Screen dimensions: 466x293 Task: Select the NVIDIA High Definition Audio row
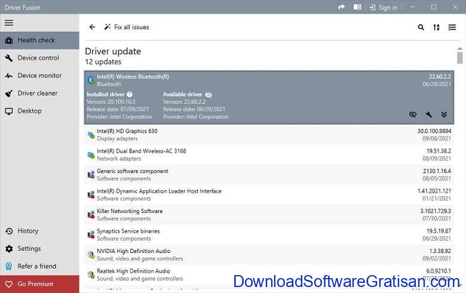coord(269,255)
